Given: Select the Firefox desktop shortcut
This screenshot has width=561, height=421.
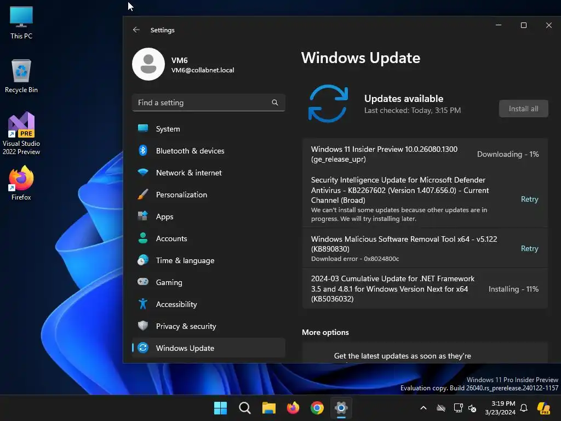Looking at the screenshot, I should [x=21, y=183].
